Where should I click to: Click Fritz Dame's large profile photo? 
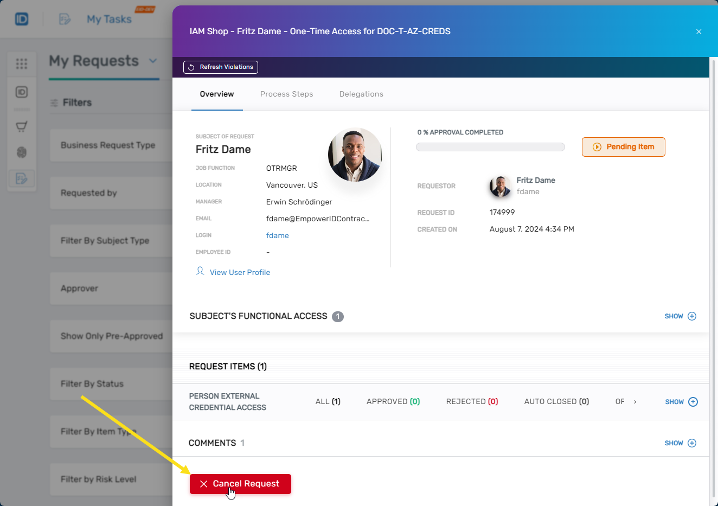tap(355, 155)
